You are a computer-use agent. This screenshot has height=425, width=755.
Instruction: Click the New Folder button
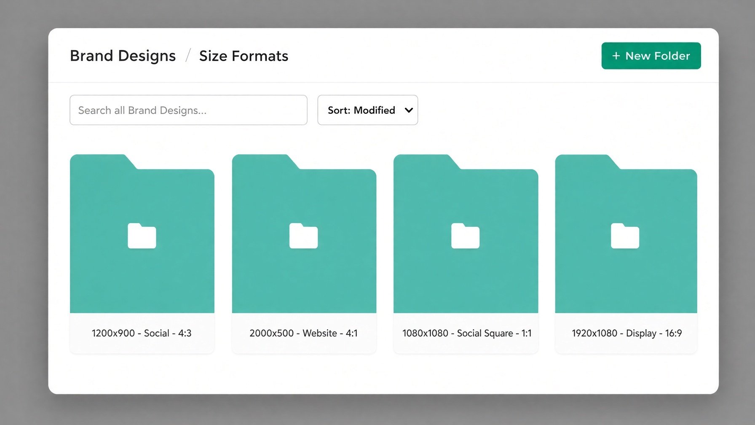coord(651,56)
